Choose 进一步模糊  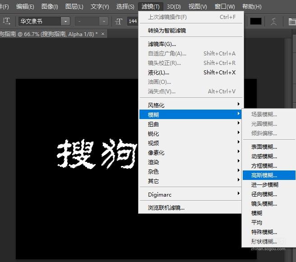(269, 185)
